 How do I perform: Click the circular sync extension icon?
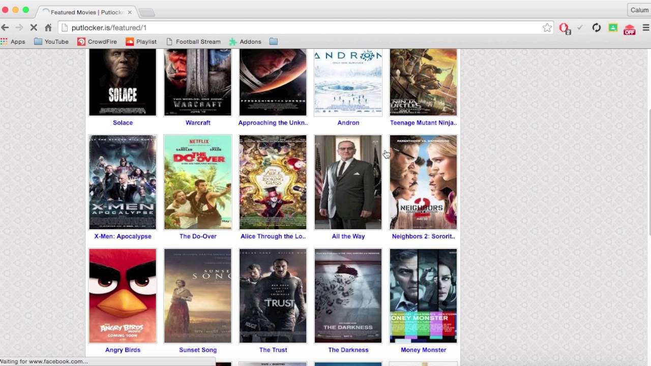point(597,27)
